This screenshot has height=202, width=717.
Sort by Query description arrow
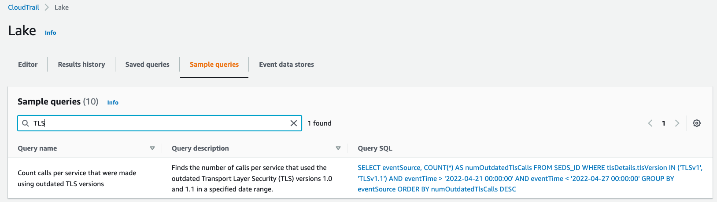pos(338,148)
